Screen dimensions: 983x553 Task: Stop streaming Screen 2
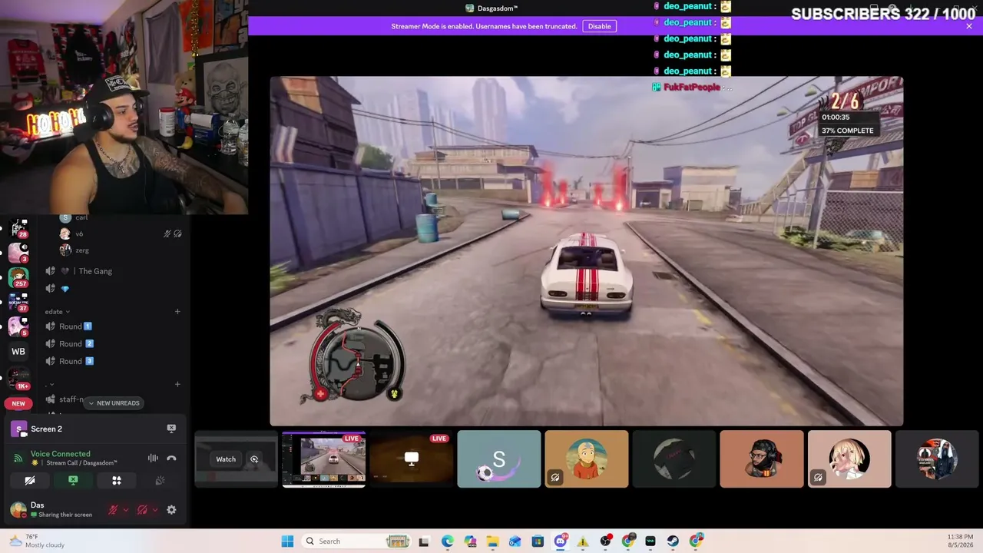(171, 429)
